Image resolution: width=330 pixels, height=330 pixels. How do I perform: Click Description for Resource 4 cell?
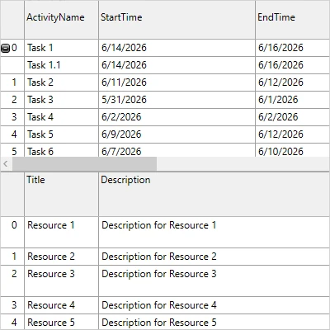[x=214, y=305]
